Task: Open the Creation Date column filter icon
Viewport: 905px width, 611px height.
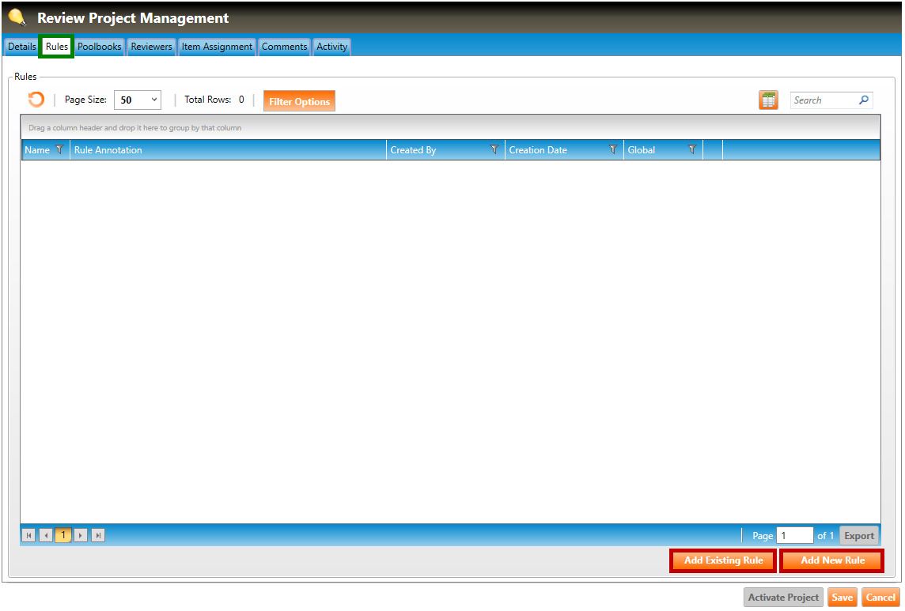Action: (x=613, y=150)
